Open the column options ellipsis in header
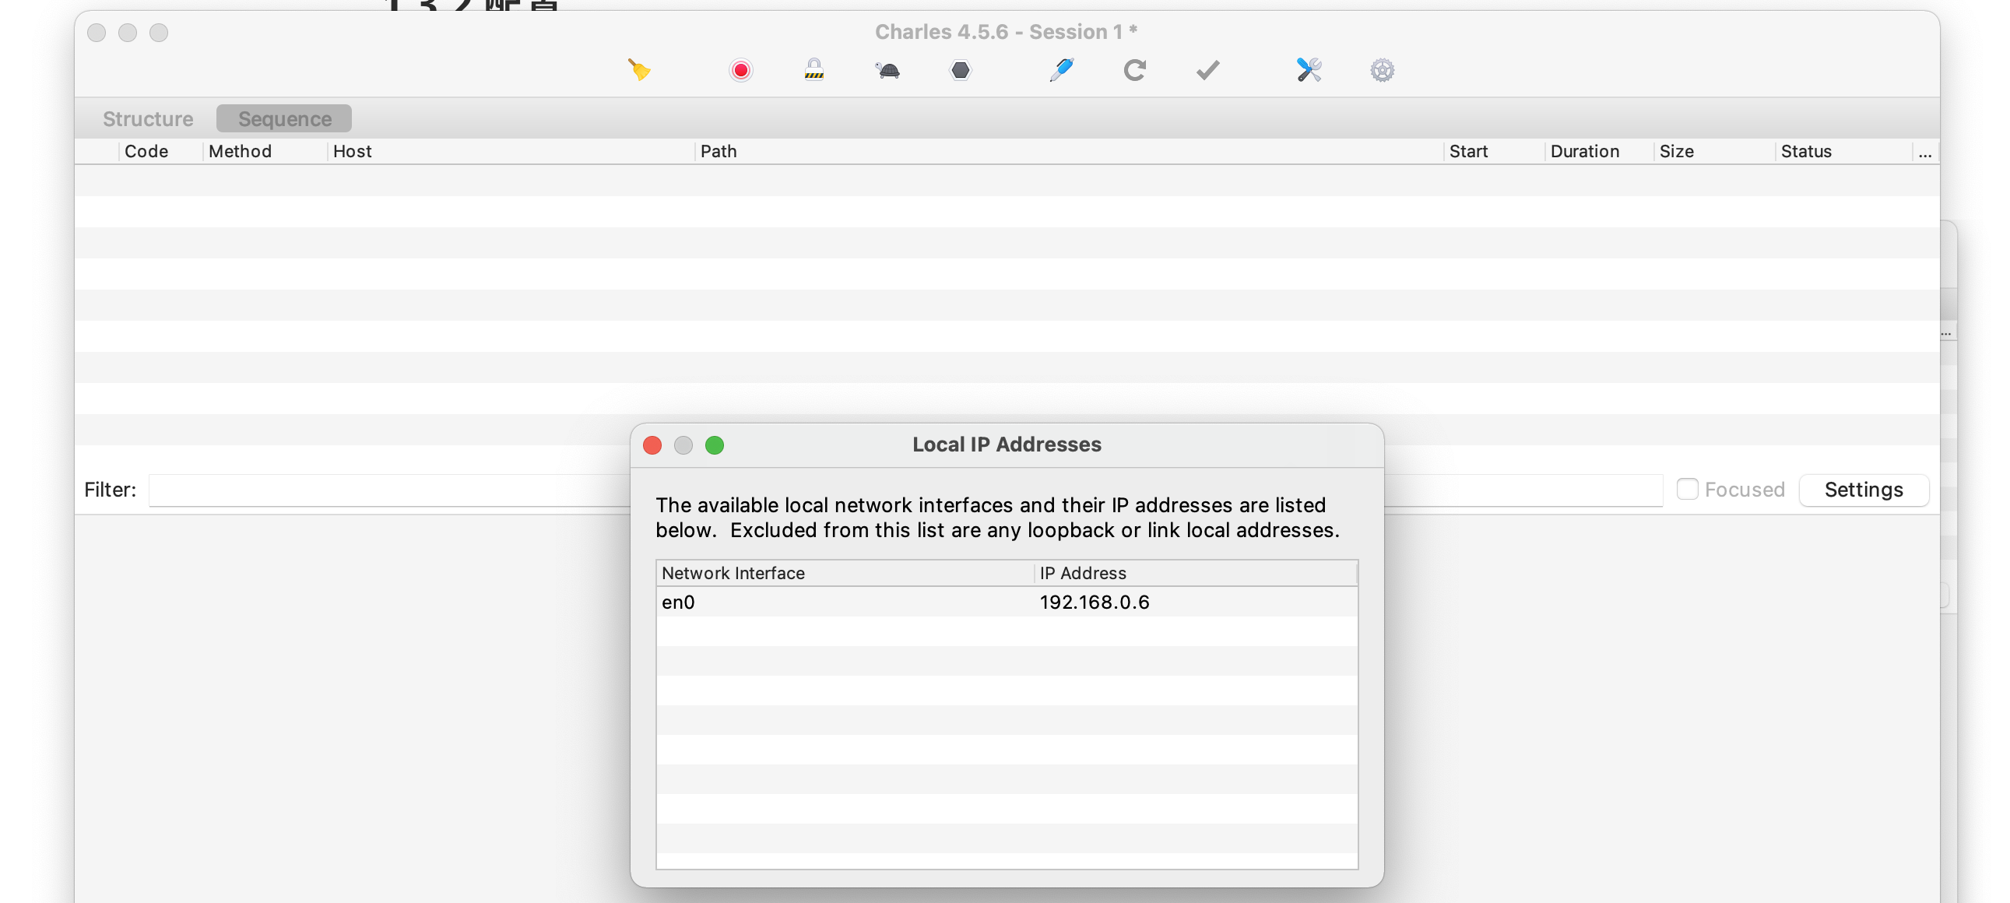 (1925, 152)
